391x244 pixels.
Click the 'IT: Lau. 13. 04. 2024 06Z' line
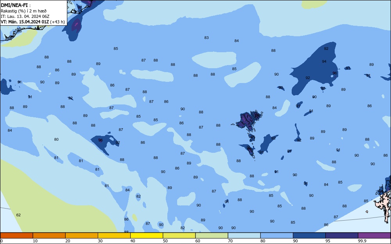click(25, 16)
